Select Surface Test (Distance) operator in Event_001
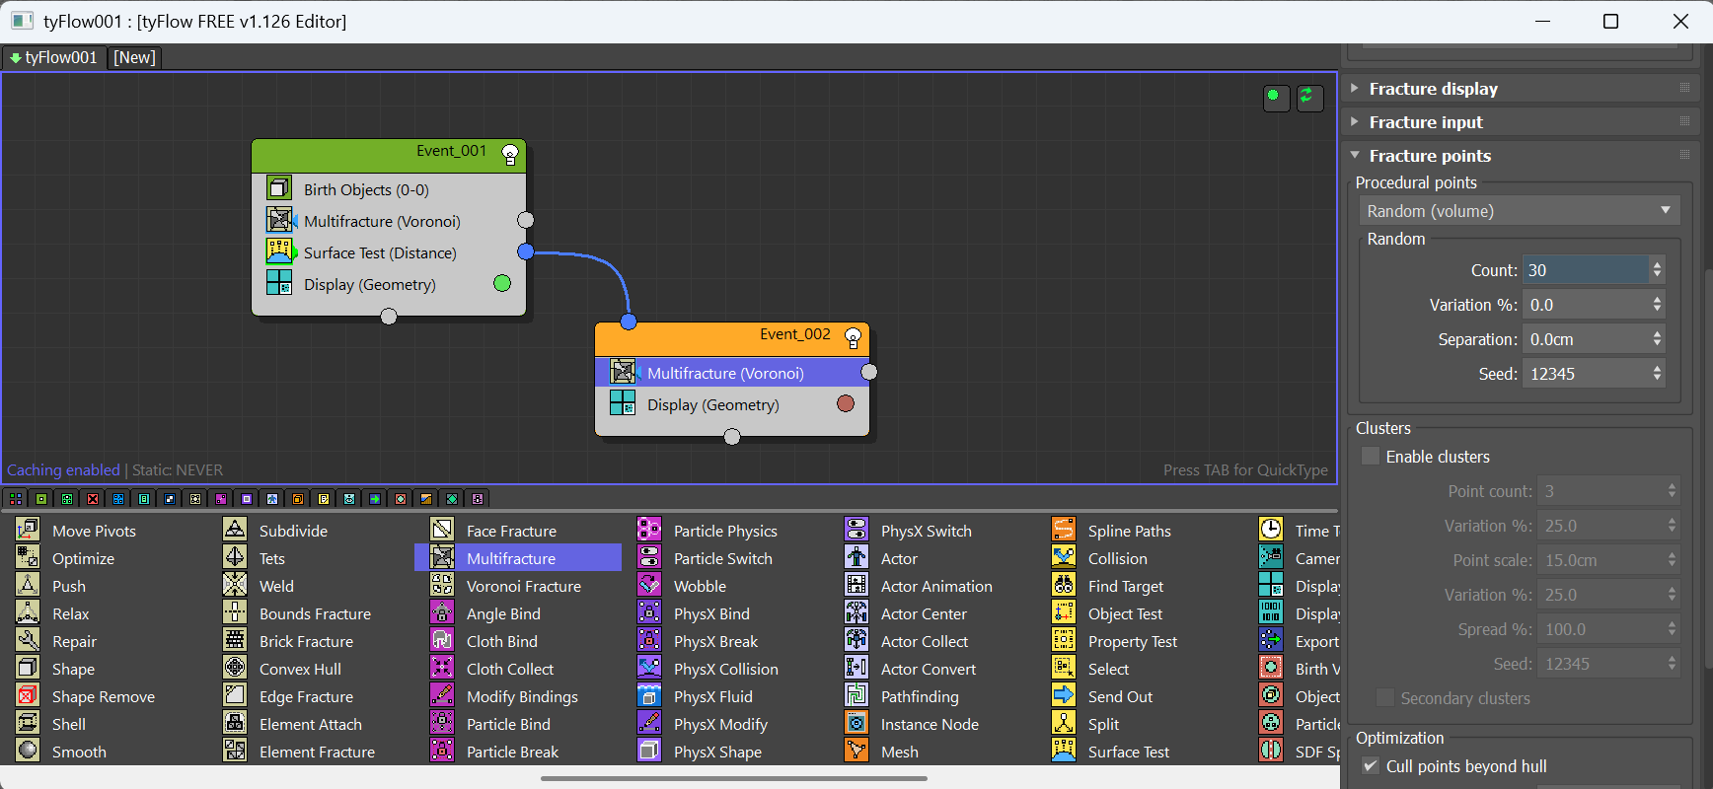This screenshot has width=1713, height=789. (380, 253)
